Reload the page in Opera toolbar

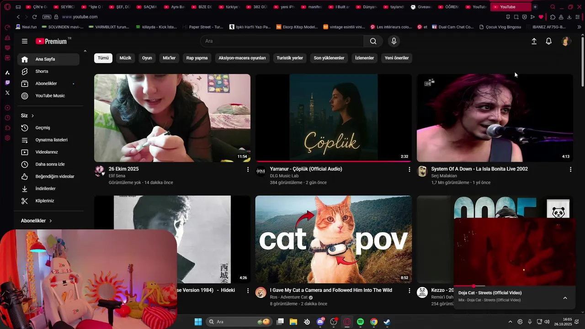[x=34, y=17]
